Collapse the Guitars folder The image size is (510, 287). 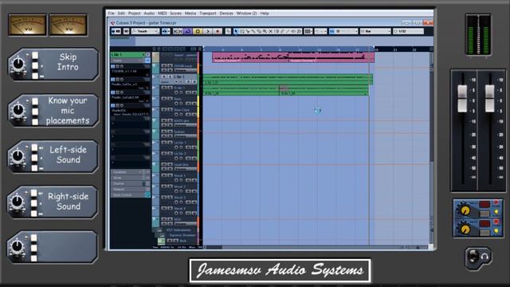154,132
